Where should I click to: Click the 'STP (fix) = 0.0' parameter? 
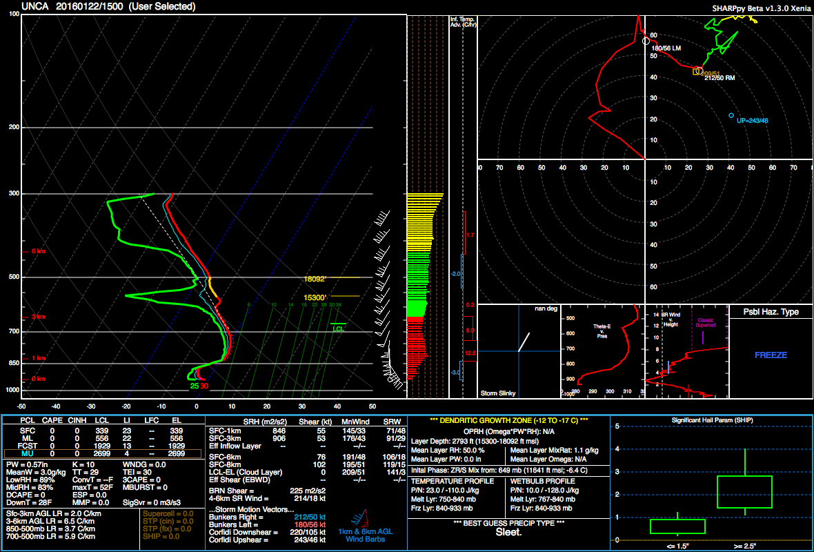coord(167,529)
